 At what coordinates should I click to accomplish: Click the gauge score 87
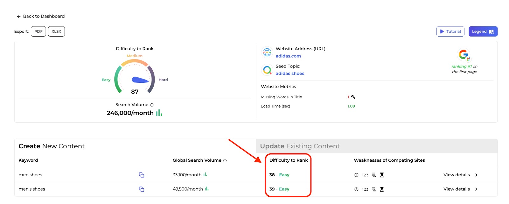tap(135, 92)
